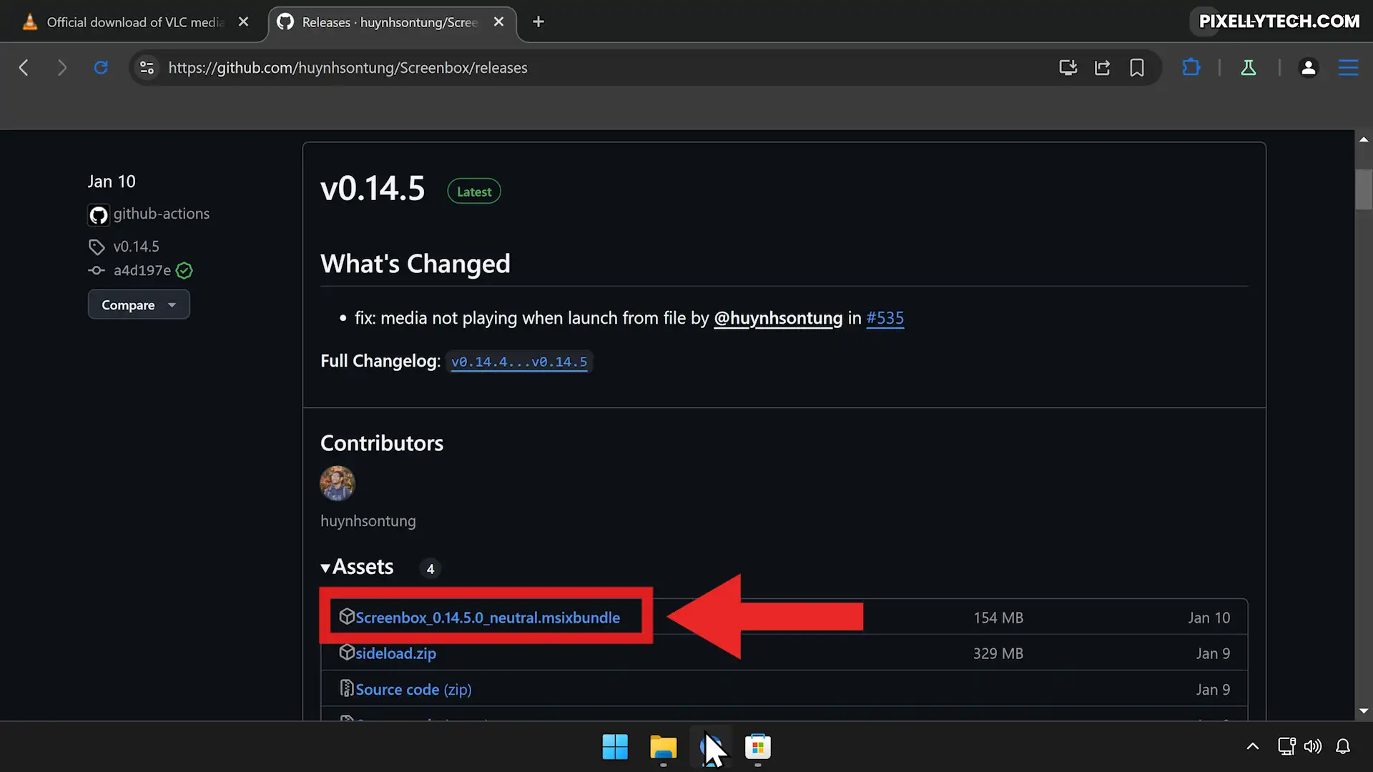Open File Explorer from taskbar

coord(663,747)
